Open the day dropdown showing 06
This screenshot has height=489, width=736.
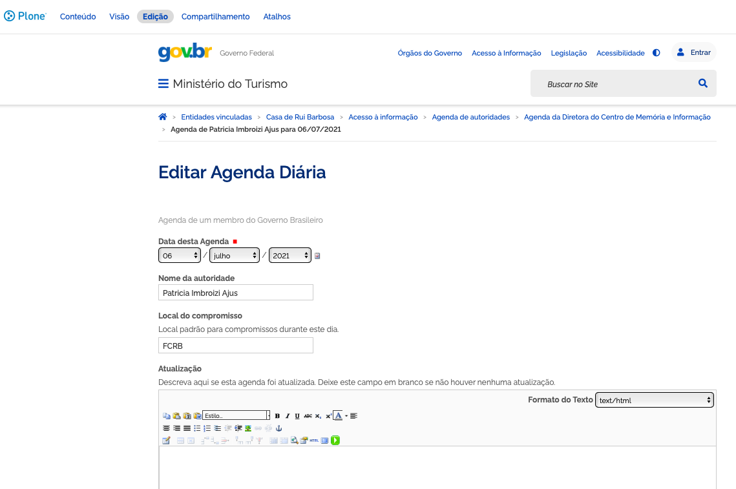180,256
